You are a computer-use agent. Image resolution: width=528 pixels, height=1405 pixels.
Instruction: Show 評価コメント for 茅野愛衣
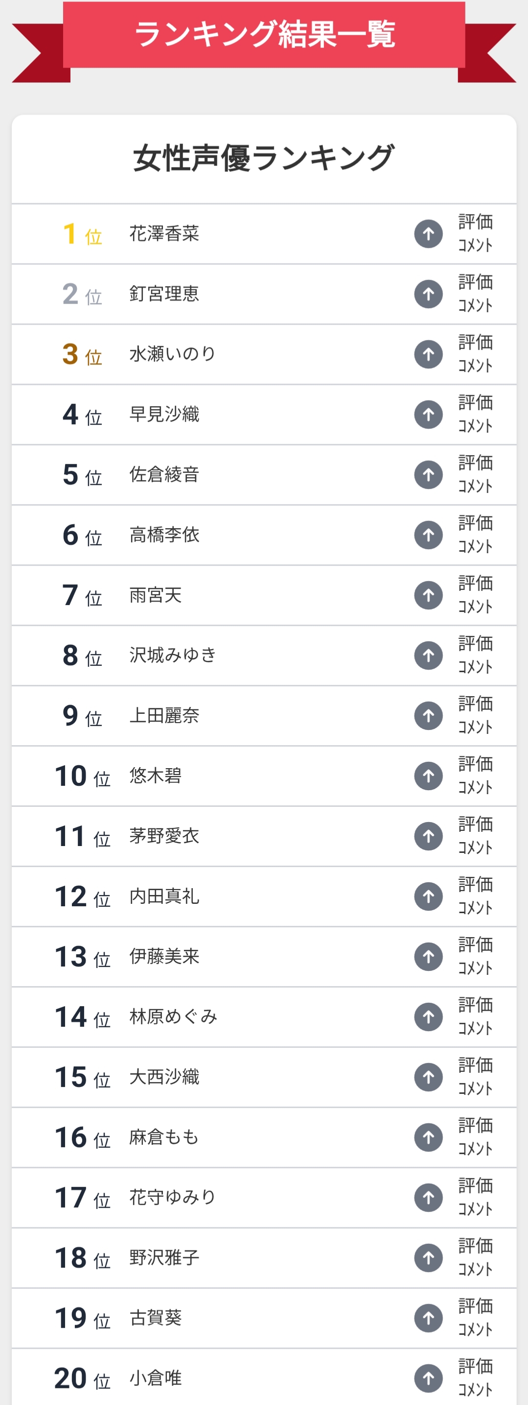(x=475, y=836)
